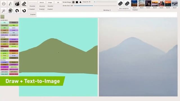Choose the diamond stroke shape

click(80, 2)
